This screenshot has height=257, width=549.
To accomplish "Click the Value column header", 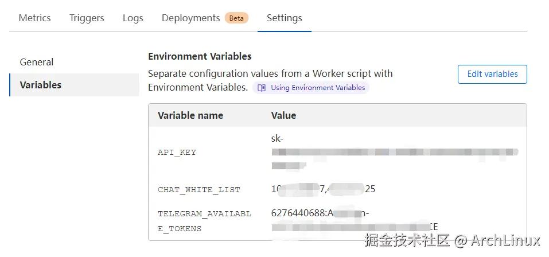I will (x=283, y=115).
